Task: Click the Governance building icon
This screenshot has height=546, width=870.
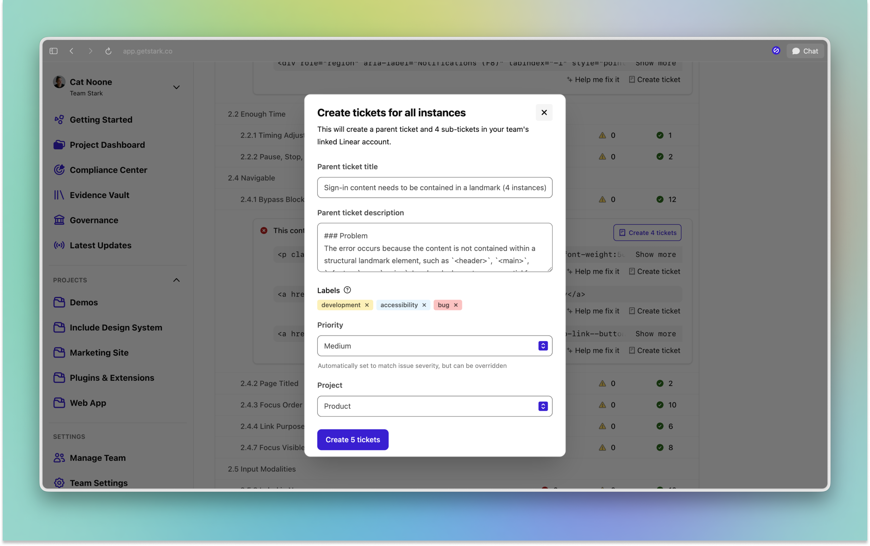Action: pos(59,220)
